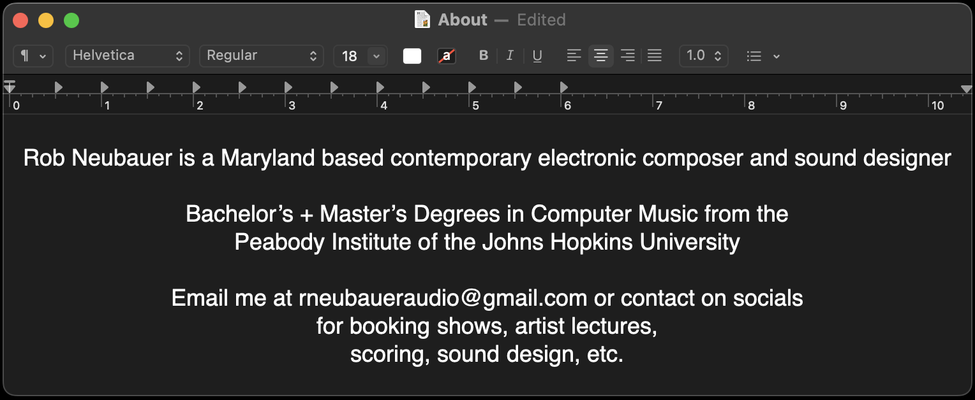Open the paragraph styles dropdown
This screenshot has height=400, width=975.
click(33, 56)
